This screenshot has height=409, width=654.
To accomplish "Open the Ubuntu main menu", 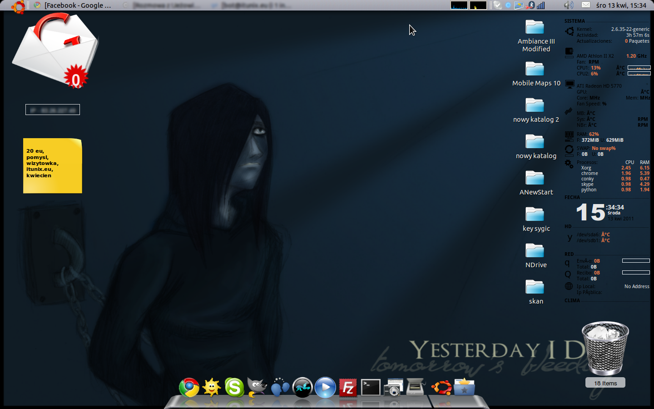I will tap(18, 6).
